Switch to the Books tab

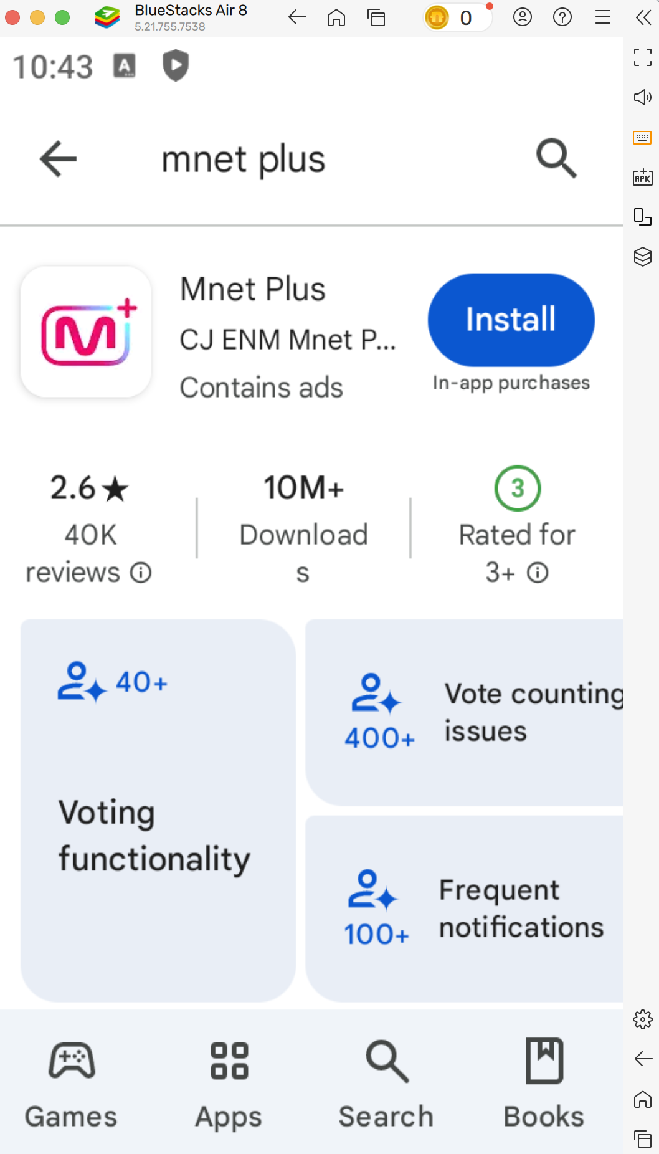tap(544, 1084)
